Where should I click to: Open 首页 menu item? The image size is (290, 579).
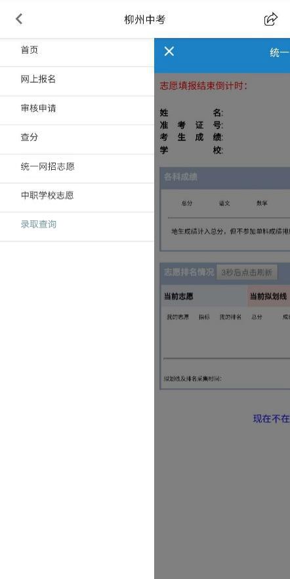pyautogui.click(x=77, y=50)
